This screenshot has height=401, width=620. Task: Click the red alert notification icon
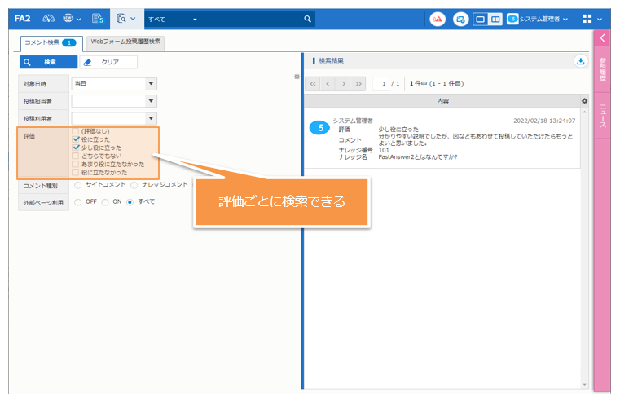[x=438, y=19]
